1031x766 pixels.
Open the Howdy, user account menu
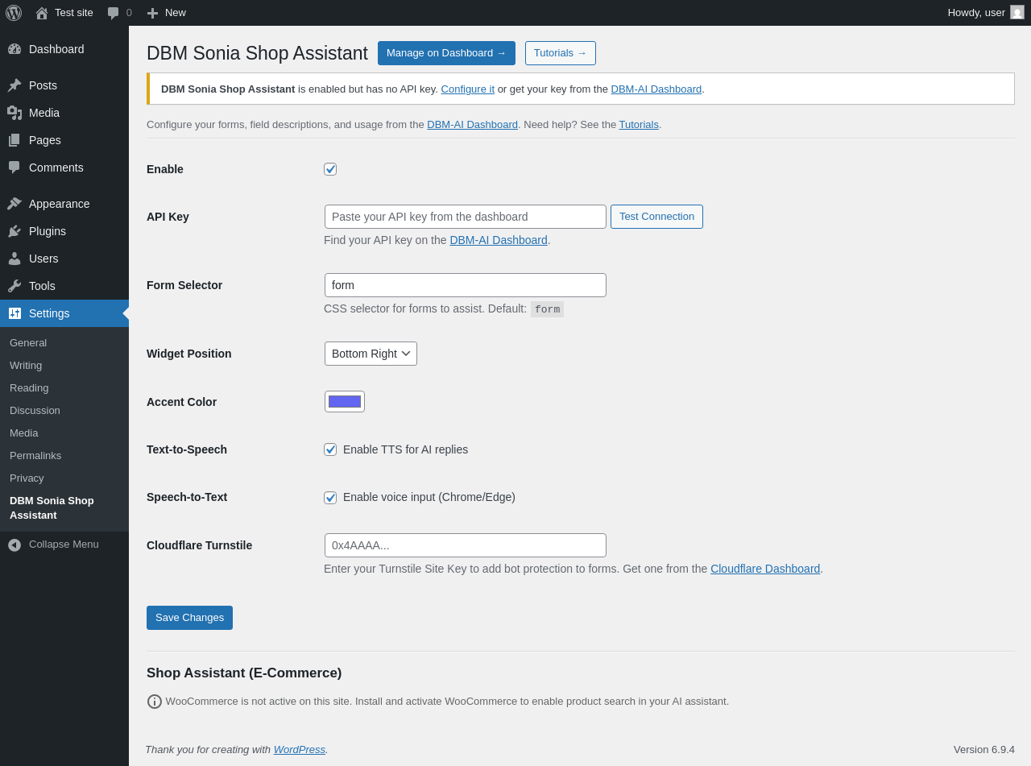click(976, 13)
